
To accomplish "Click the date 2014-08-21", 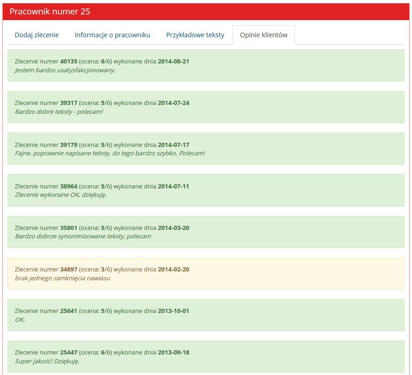I will 173,61.
